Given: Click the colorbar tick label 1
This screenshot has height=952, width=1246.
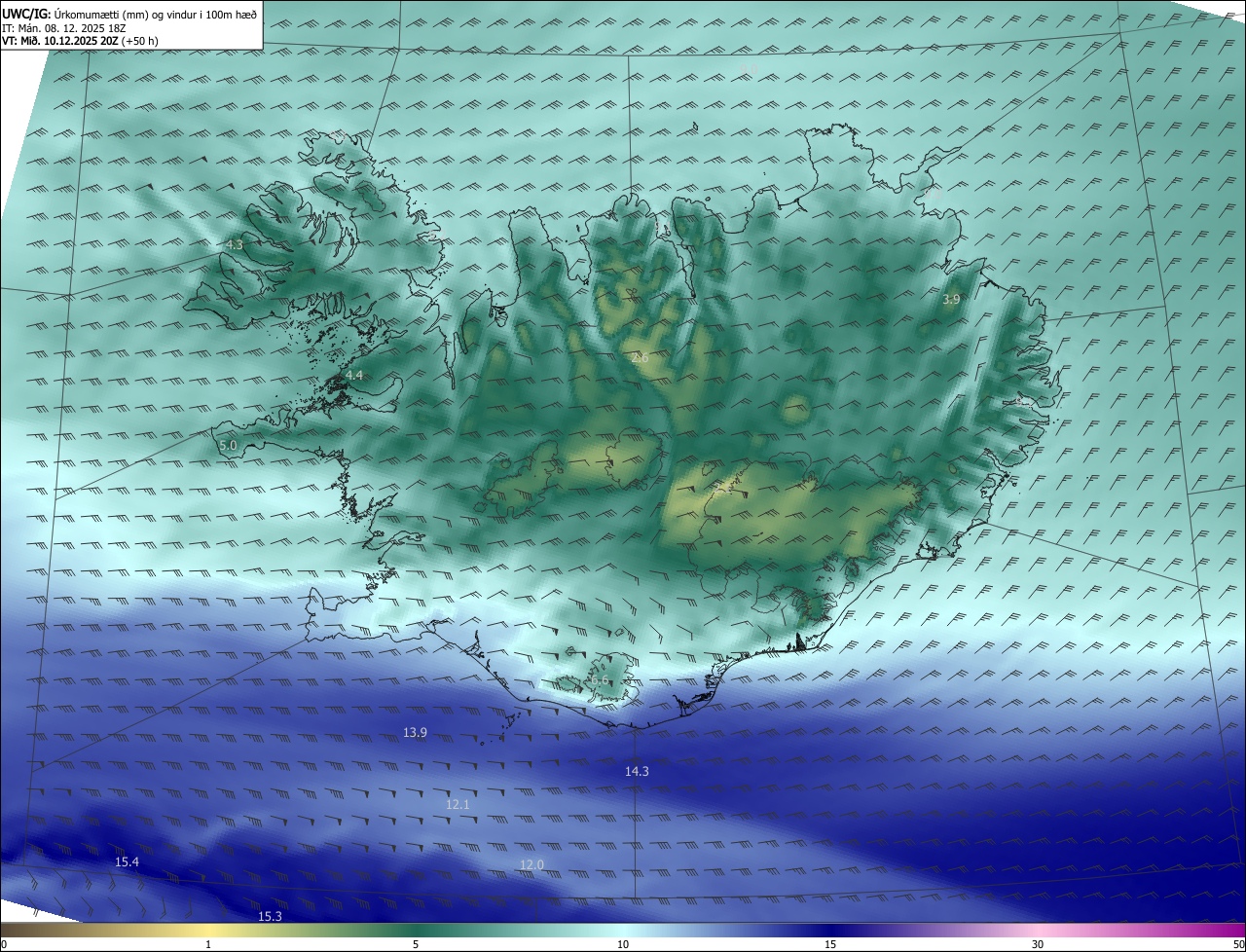Looking at the screenshot, I should (x=208, y=944).
